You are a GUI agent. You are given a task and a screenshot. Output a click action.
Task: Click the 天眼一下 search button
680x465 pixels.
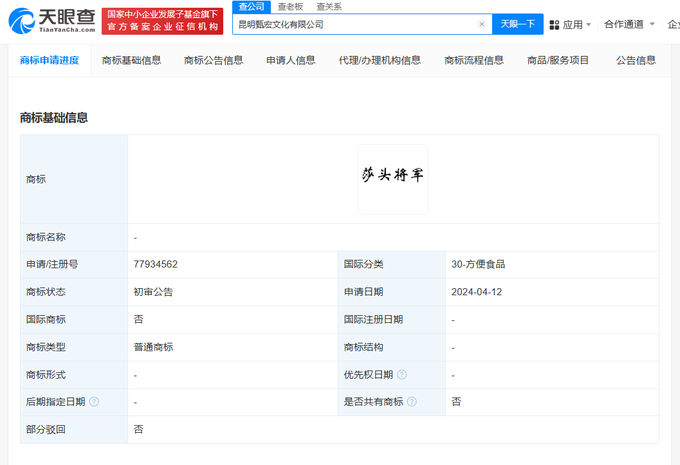(517, 24)
